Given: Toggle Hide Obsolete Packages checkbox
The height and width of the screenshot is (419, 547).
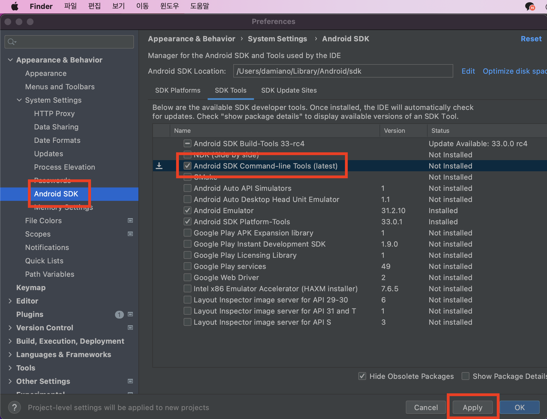Looking at the screenshot, I should click(362, 376).
